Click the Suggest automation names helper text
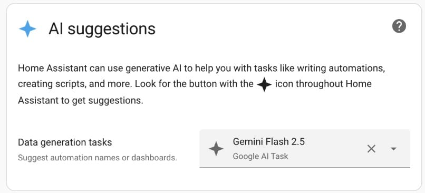The height and width of the screenshot is (193, 425). (x=98, y=158)
